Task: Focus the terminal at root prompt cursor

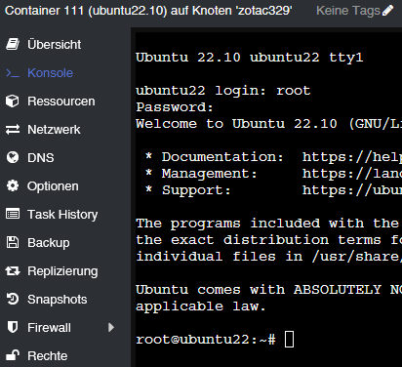Action: tap(289, 340)
